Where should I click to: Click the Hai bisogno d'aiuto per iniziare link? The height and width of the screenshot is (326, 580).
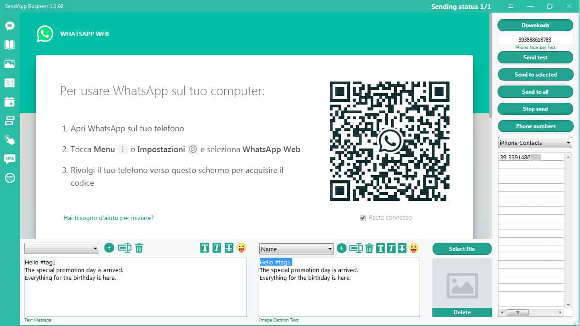[108, 218]
